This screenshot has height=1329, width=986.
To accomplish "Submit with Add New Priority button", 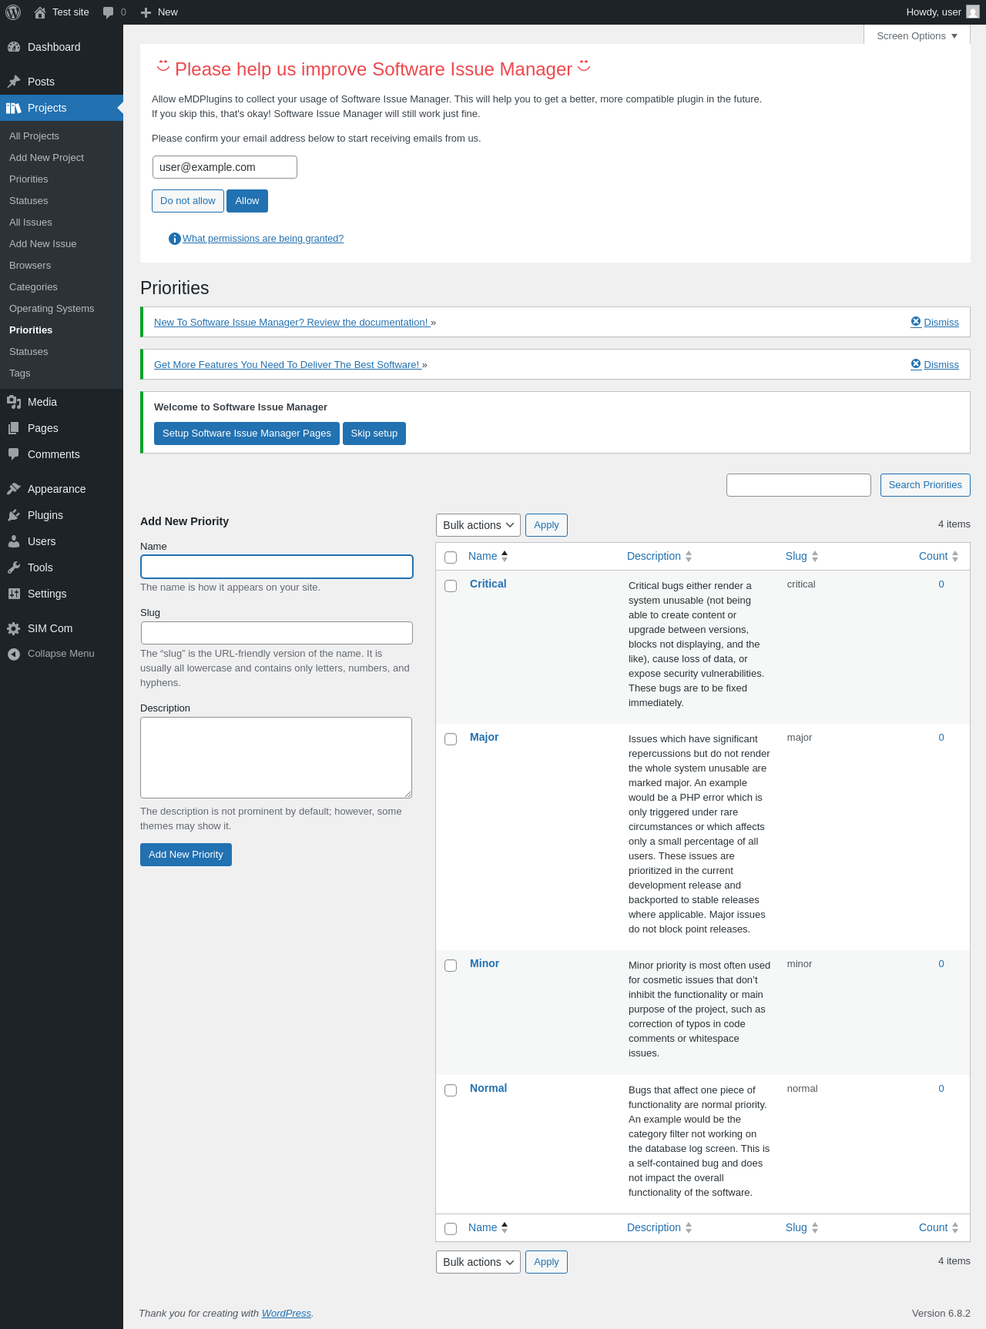I will click(x=186, y=855).
